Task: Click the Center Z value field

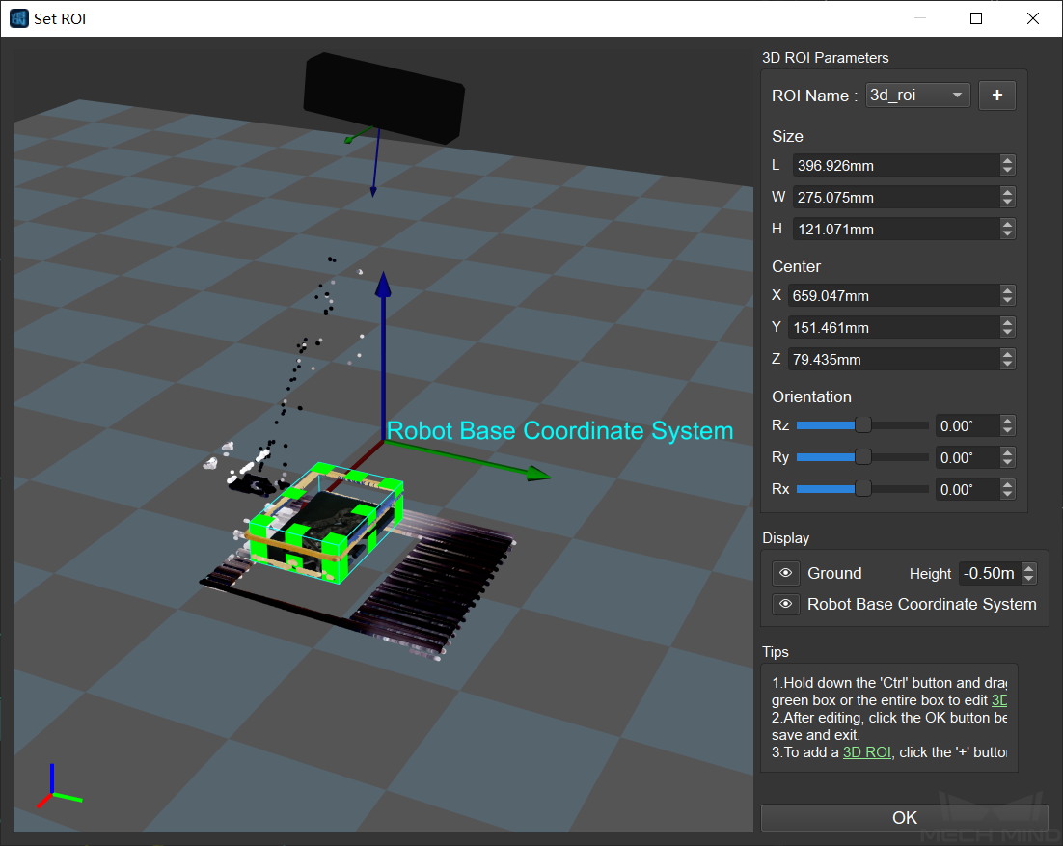Action: coord(892,360)
